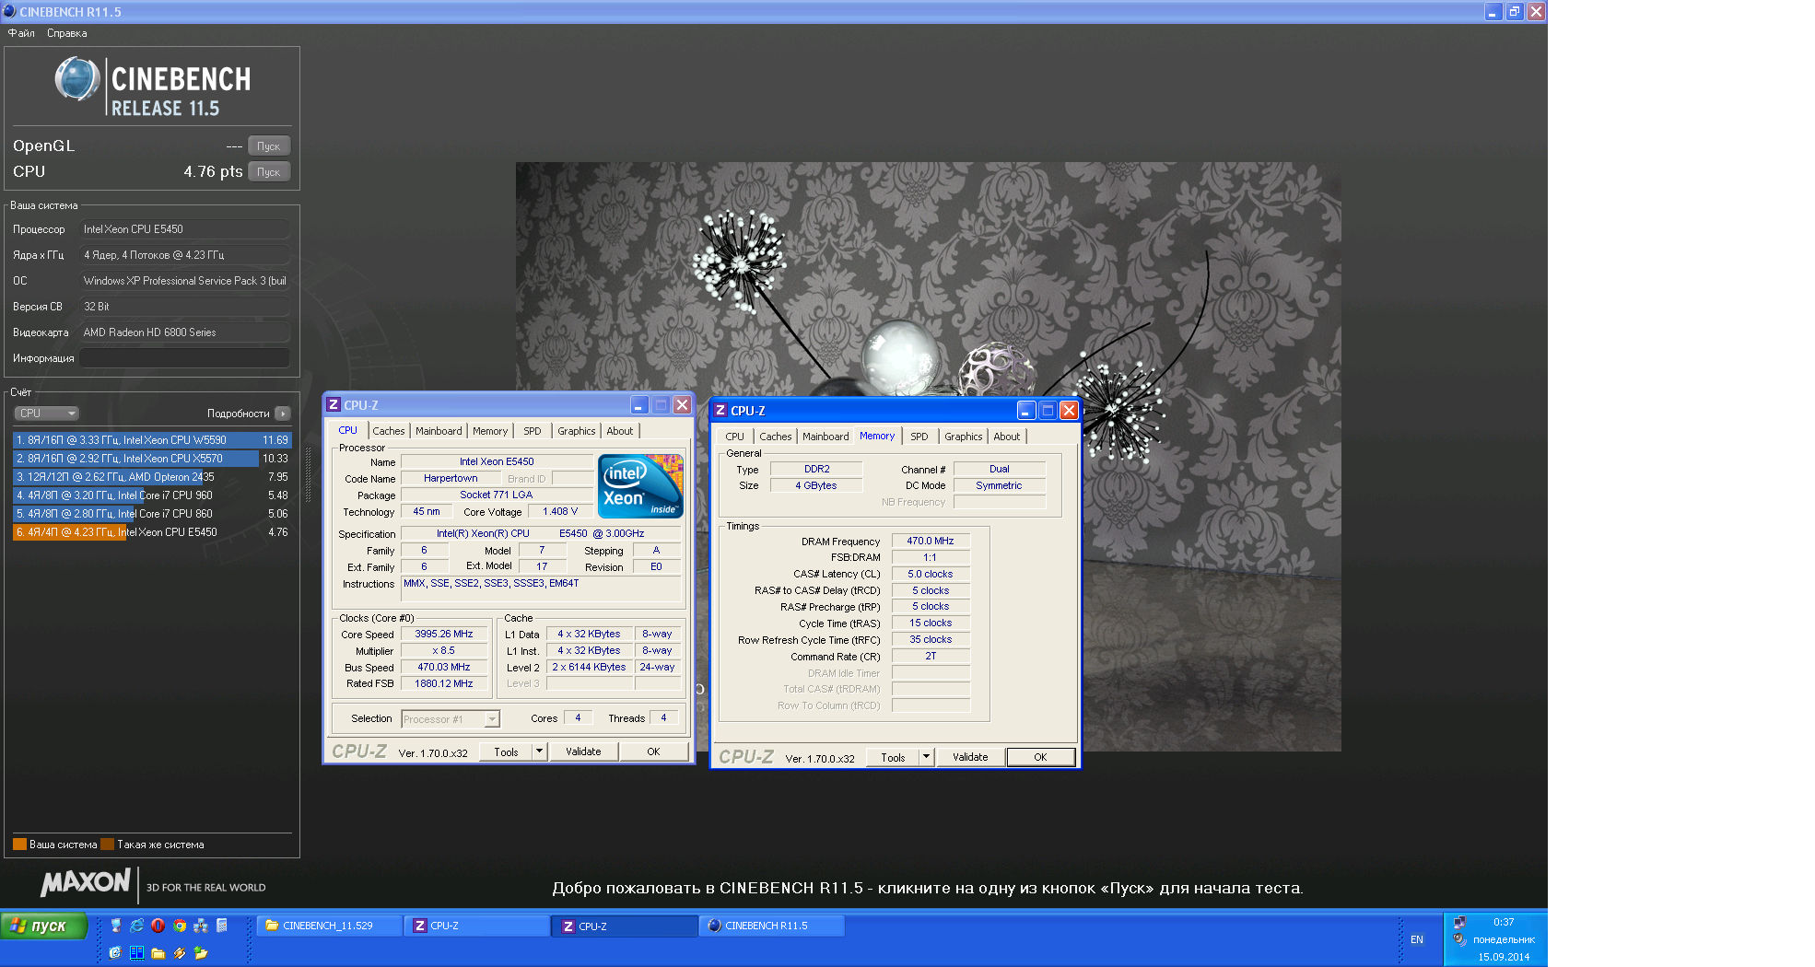Click the EN language indicator
Screen dimensions: 1815x967
click(1417, 939)
